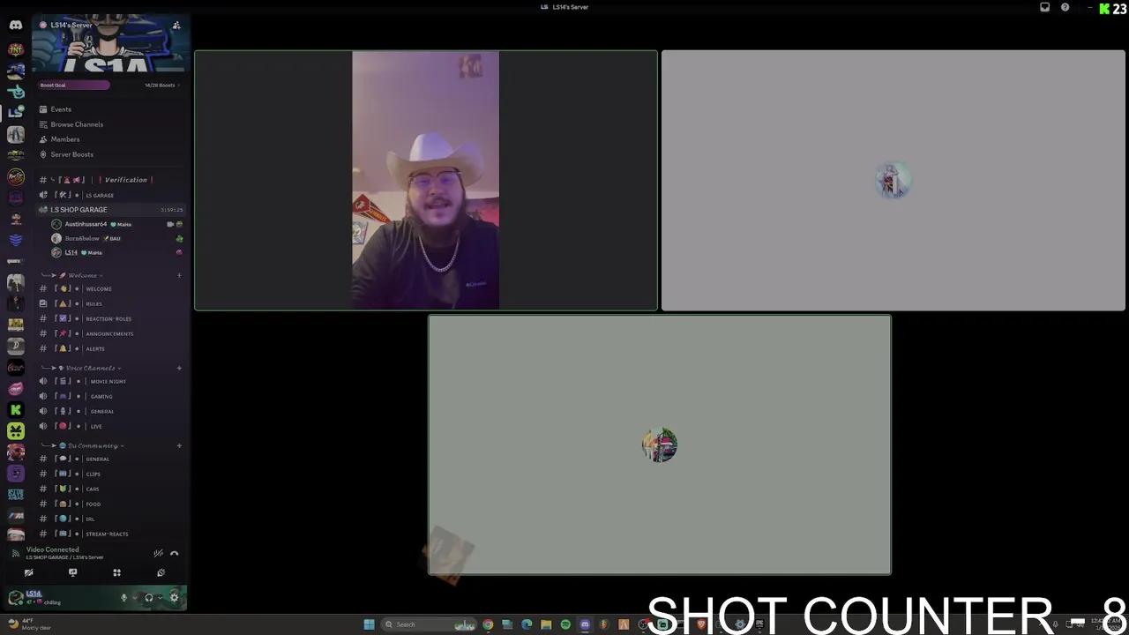Viewport: 1129px width, 635px height.
Task: Turn off camera in voice panel
Action: point(29,572)
